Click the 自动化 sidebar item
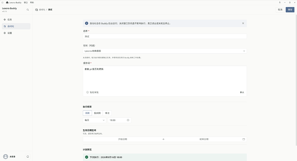The height and width of the screenshot is (161, 297). click(16, 26)
